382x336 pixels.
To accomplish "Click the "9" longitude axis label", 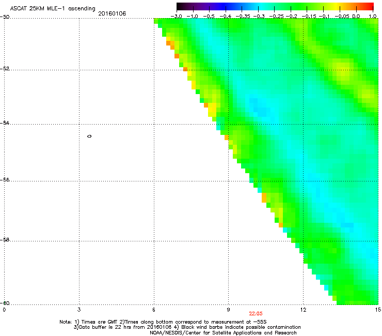I will pyautogui.click(x=228, y=310).
